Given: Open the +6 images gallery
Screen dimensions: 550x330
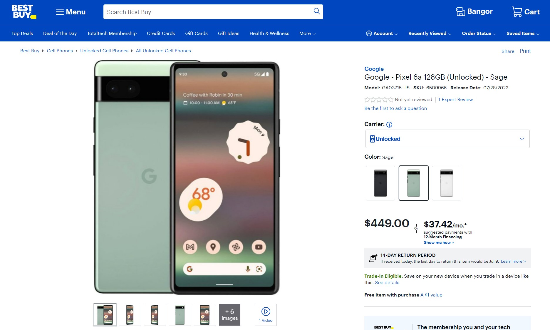Looking at the screenshot, I should point(230,315).
